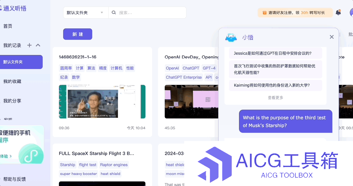Open the 默认文件夹 folder dropdown
Image resolution: width=353 pixels, height=186 pixels.
click(x=86, y=13)
